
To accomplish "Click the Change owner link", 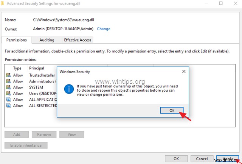I will coord(103,29).
